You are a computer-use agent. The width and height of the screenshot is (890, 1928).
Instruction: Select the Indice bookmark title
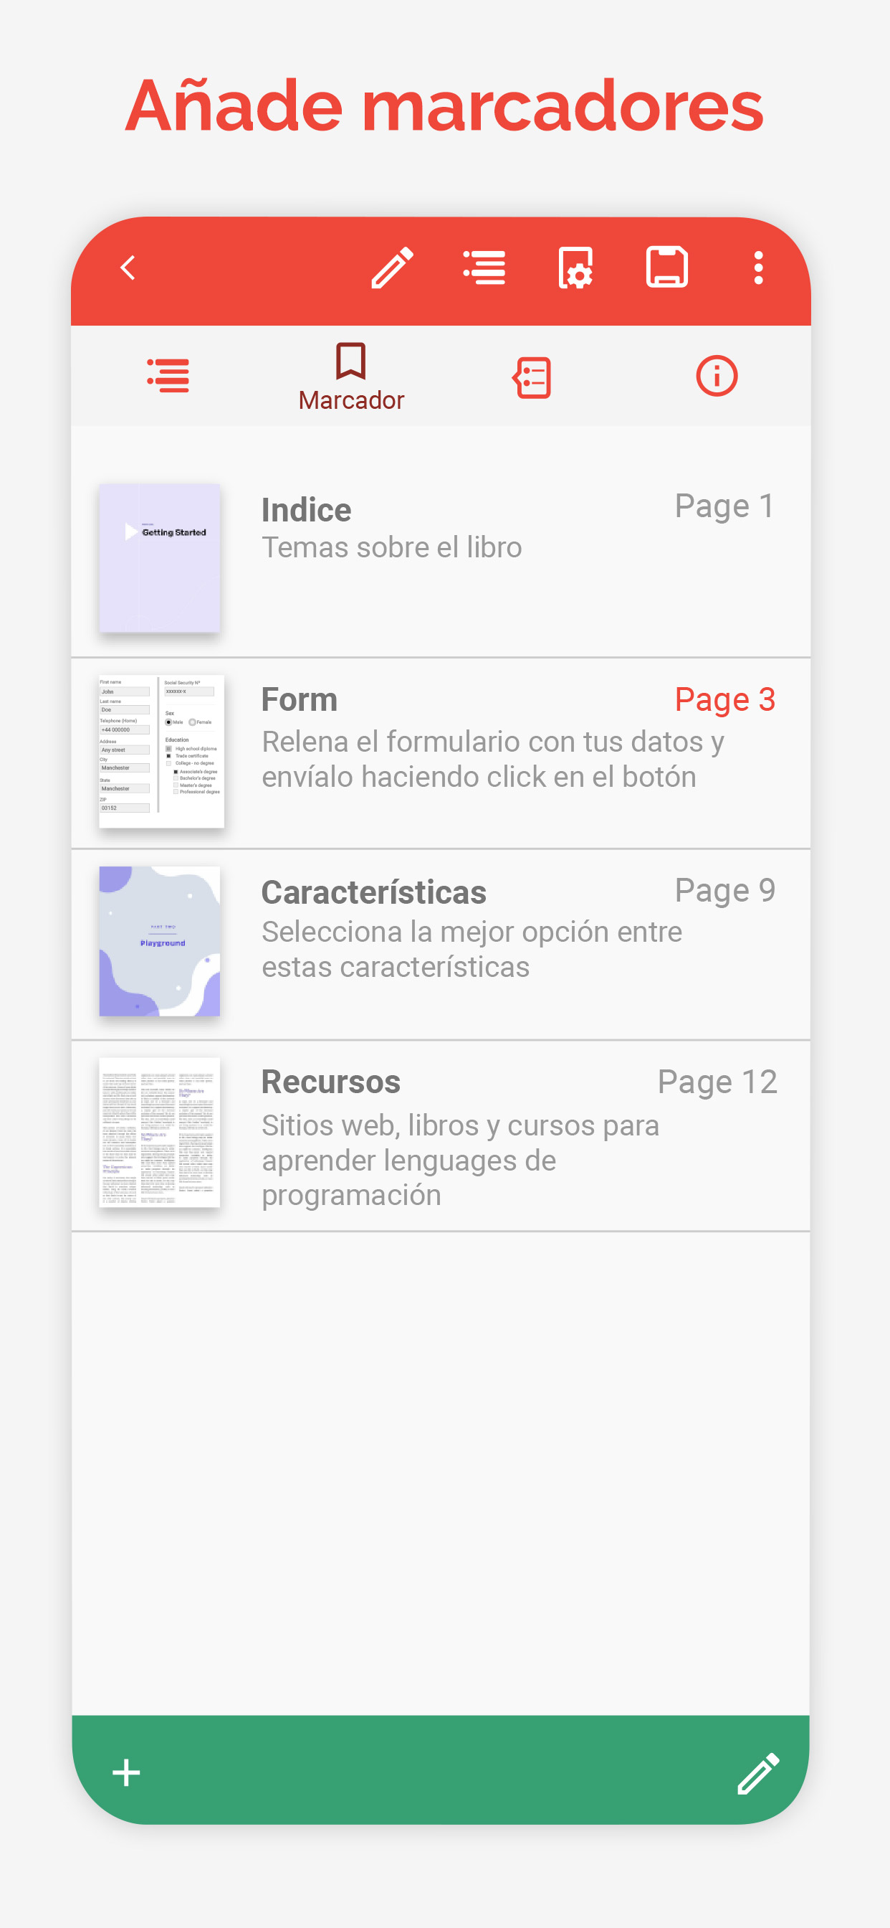point(306,510)
